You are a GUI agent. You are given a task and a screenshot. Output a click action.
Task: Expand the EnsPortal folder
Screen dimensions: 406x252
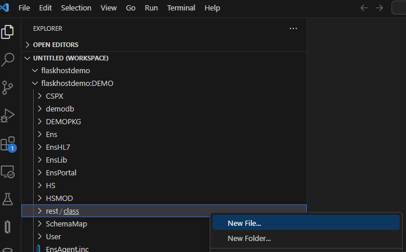click(60, 172)
